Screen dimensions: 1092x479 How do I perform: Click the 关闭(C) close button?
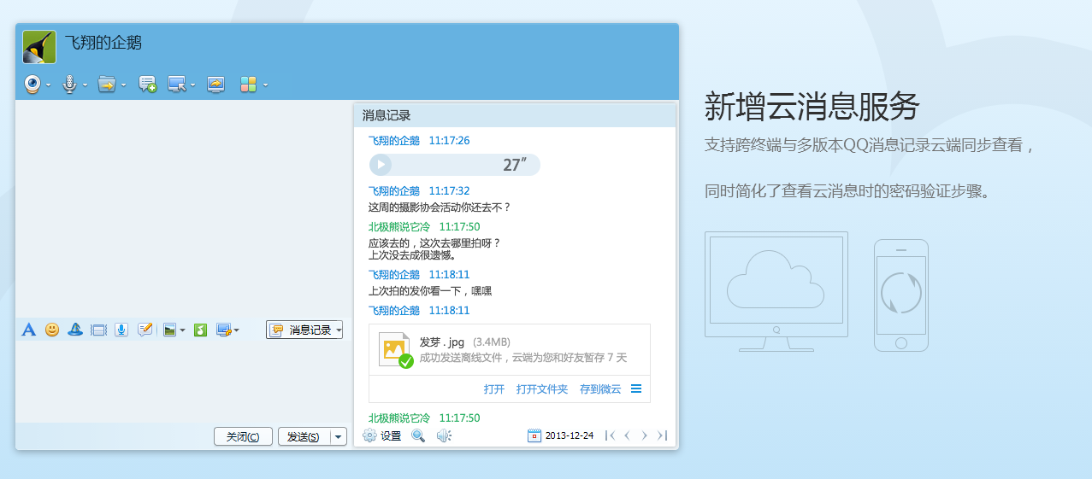[x=243, y=436]
